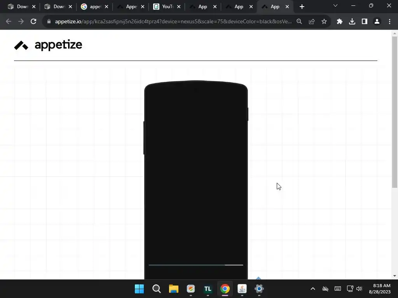
Task: Click the scrollbar up arrow
Action: pos(395,33)
